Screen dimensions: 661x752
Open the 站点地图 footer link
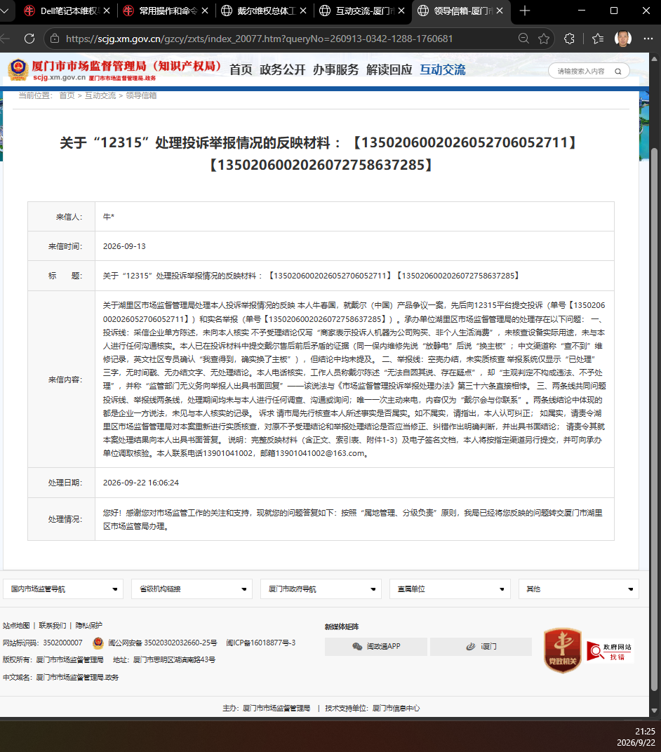(16, 626)
